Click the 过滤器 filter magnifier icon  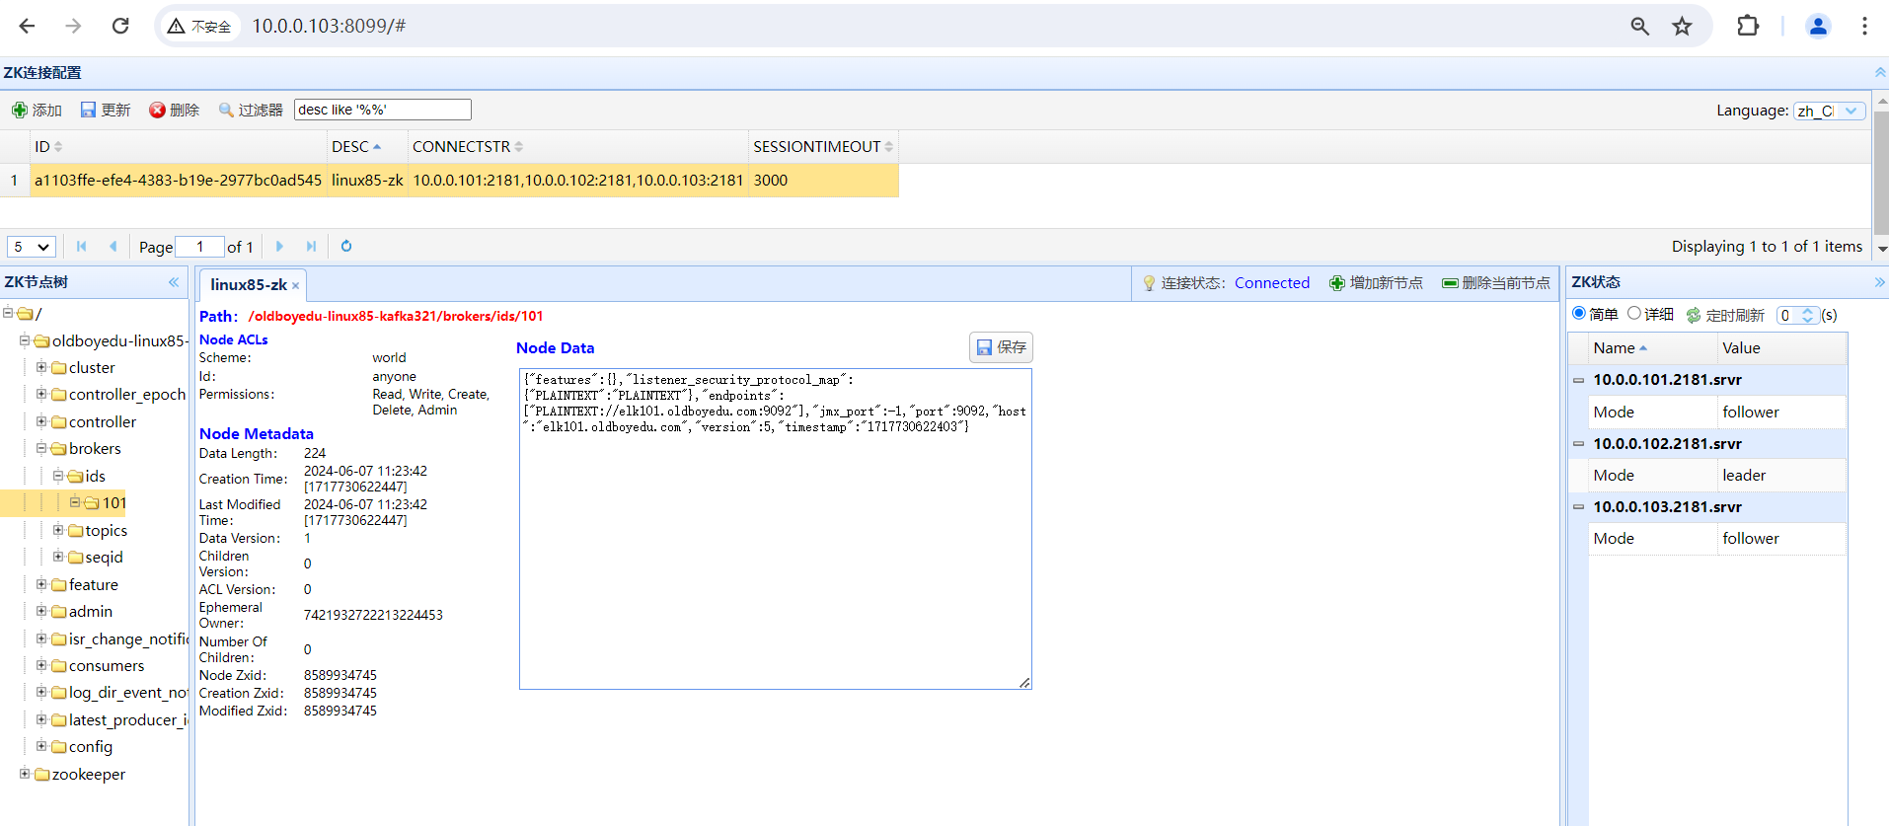point(226,110)
